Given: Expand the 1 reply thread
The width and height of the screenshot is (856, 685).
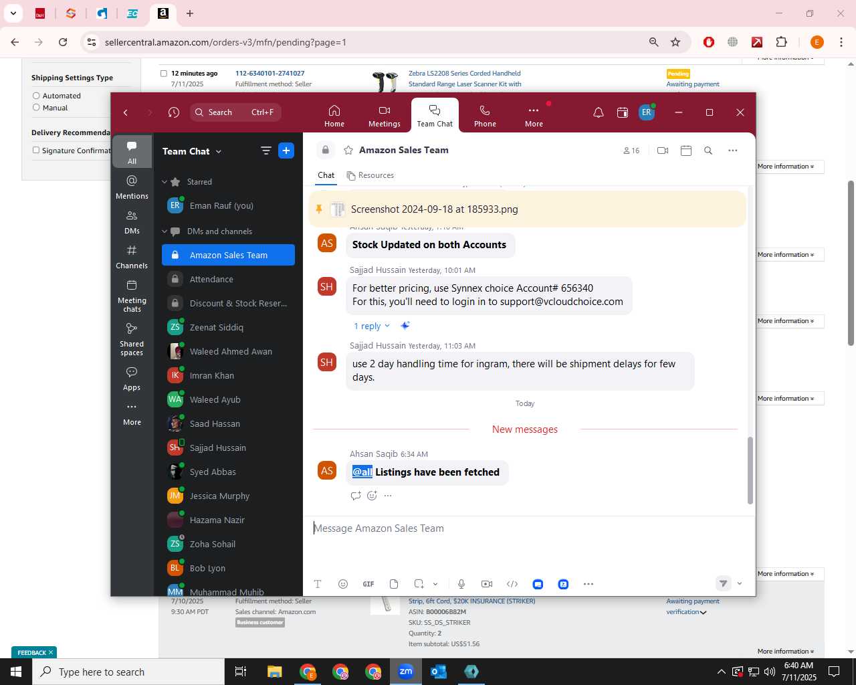Looking at the screenshot, I should click(372, 326).
